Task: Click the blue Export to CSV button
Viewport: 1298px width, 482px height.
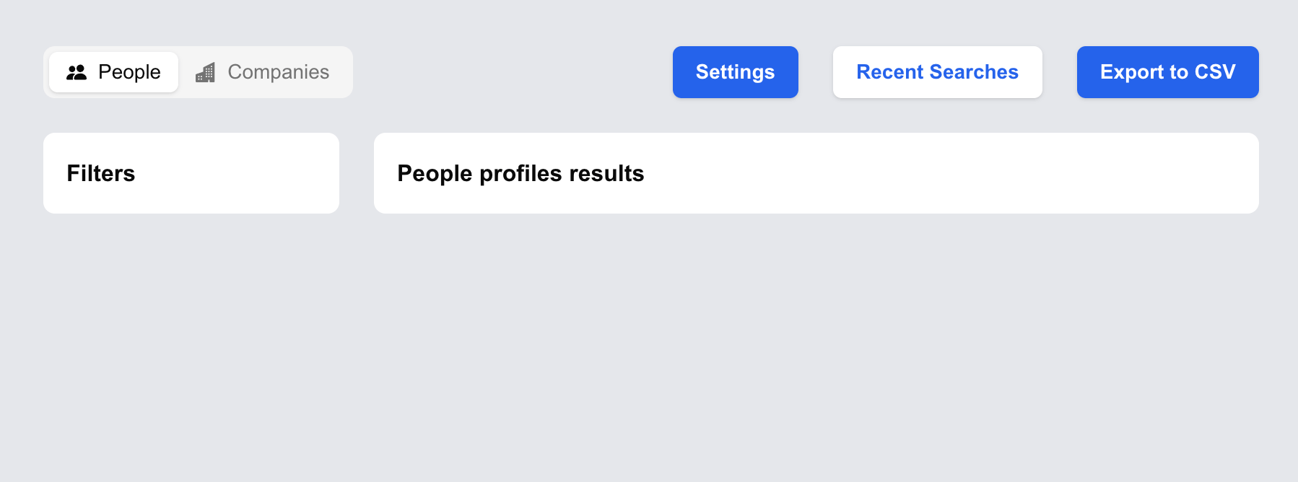Action: click(x=1168, y=72)
